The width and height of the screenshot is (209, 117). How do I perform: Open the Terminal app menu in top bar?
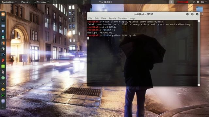tap(41, 2)
